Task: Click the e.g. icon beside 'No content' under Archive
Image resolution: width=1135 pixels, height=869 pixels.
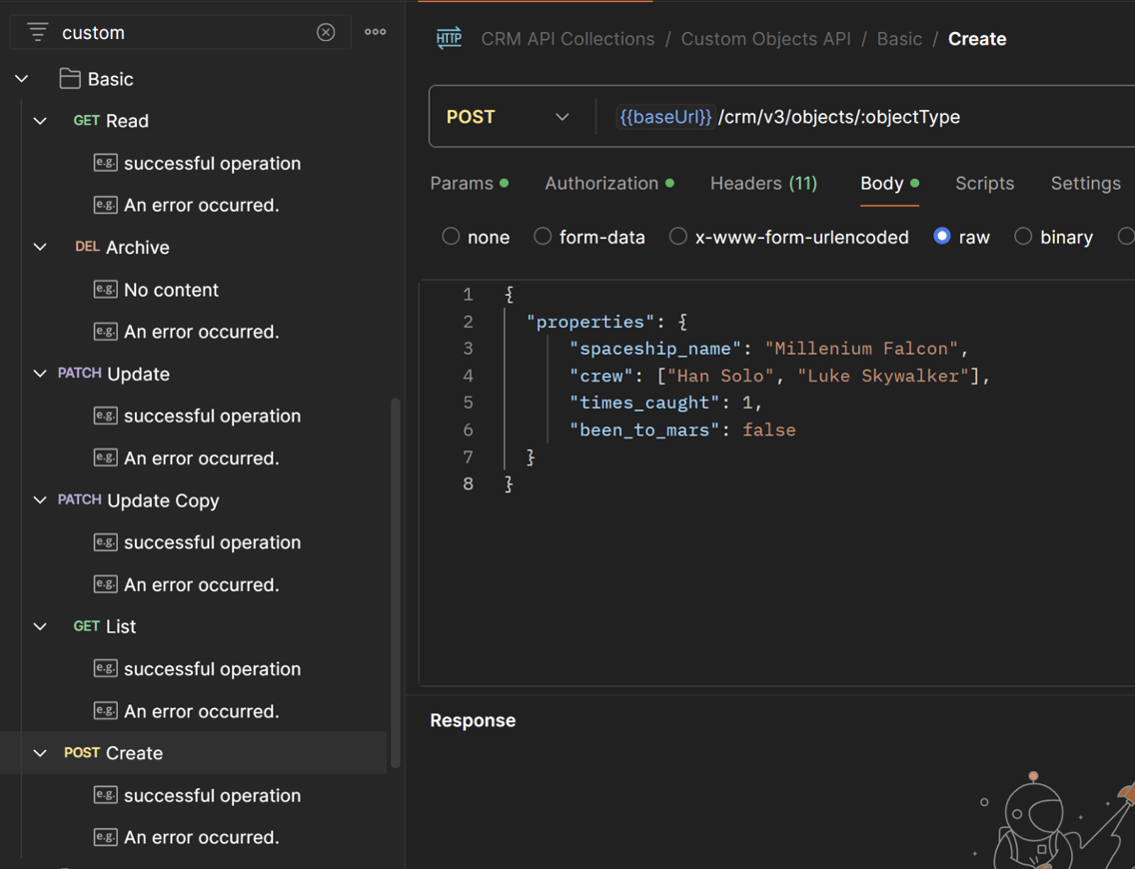Action: [105, 290]
